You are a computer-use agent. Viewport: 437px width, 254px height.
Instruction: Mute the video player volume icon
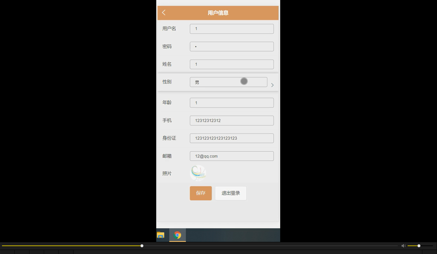click(403, 246)
